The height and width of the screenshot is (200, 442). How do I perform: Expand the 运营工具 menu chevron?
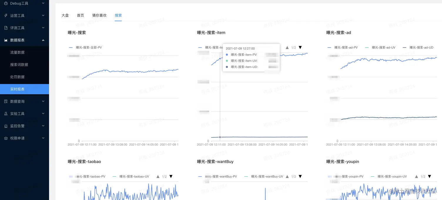click(x=43, y=16)
